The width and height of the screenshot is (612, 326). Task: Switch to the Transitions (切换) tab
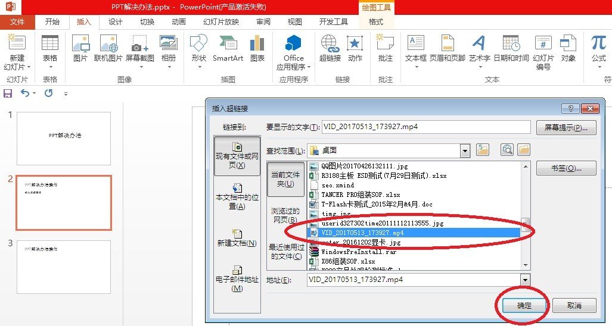[x=147, y=22]
